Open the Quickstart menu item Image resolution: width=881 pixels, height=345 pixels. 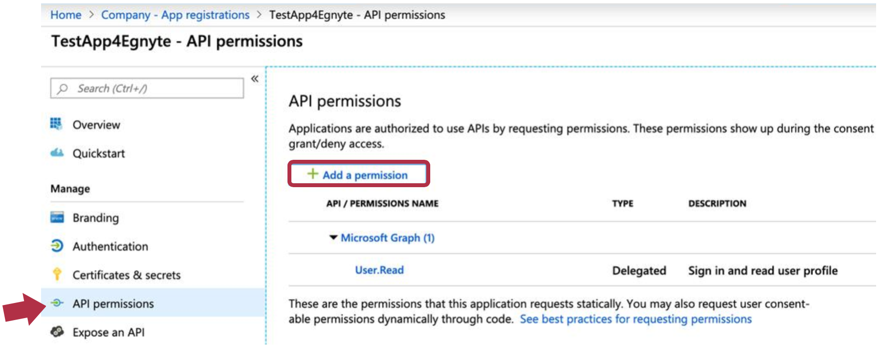click(99, 153)
